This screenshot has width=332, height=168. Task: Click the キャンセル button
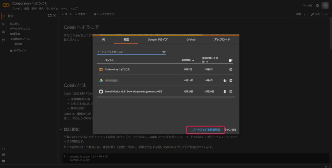pyautogui.click(x=230, y=130)
